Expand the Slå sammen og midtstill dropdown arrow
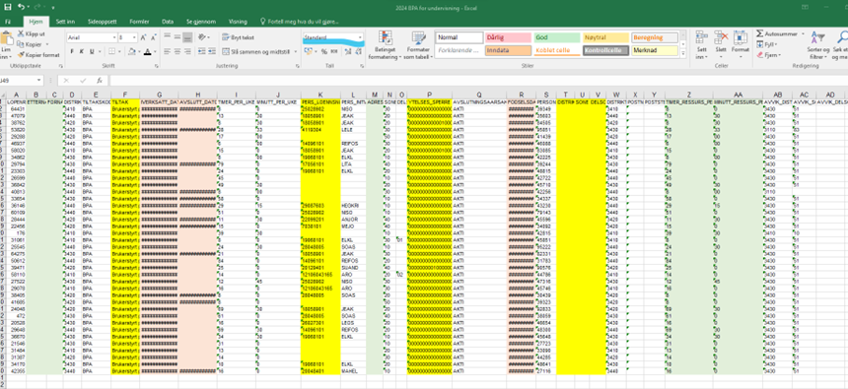Screen dimensions: 848x389 point(295,52)
